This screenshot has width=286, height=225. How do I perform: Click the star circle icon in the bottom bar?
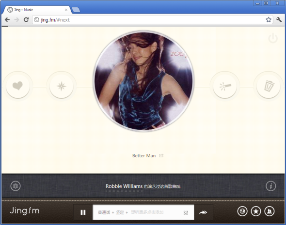pos(256,211)
